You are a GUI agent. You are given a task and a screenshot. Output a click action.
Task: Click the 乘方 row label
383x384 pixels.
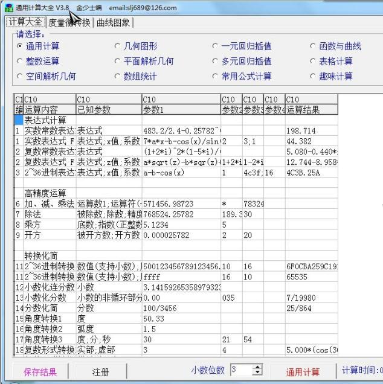click(50, 225)
